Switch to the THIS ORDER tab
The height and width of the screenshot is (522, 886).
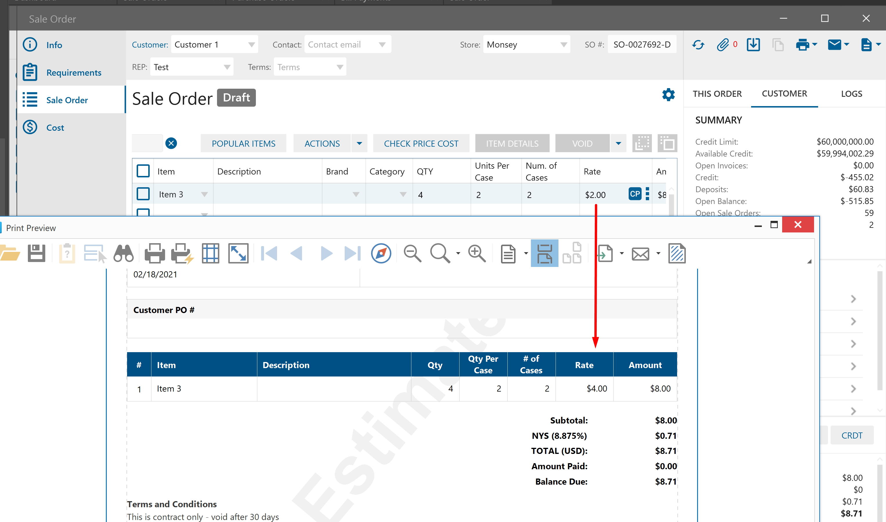click(717, 94)
